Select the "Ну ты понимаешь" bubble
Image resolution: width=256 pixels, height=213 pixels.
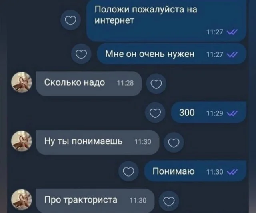tap(98, 142)
